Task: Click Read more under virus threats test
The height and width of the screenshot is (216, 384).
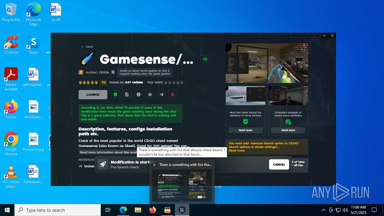Action: click(x=245, y=130)
